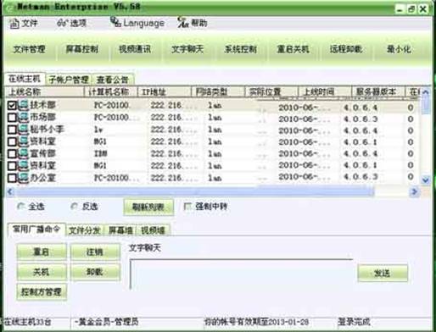Sort by the 计算机名称 column header
This screenshot has height=332, width=436.
point(111,91)
